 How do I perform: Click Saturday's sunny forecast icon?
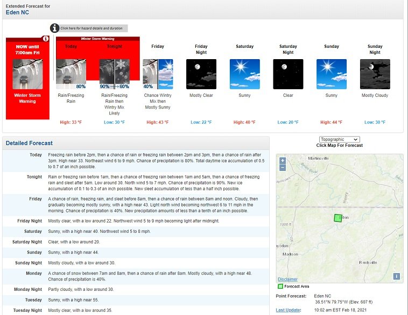pyautogui.click(x=244, y=74)
